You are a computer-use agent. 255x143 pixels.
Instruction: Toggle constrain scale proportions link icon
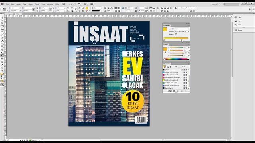[x=51, y=10]
